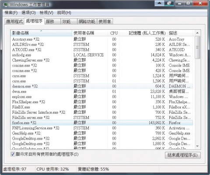Screen dimensions: 210x175
Task: Select the csrss.exe row using 1,596 K
Action: coord(102,81)
